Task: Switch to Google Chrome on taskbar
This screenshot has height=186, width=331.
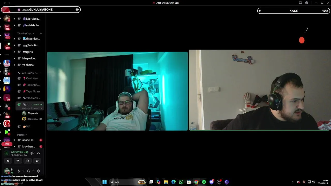Action: tap(196, 182)
